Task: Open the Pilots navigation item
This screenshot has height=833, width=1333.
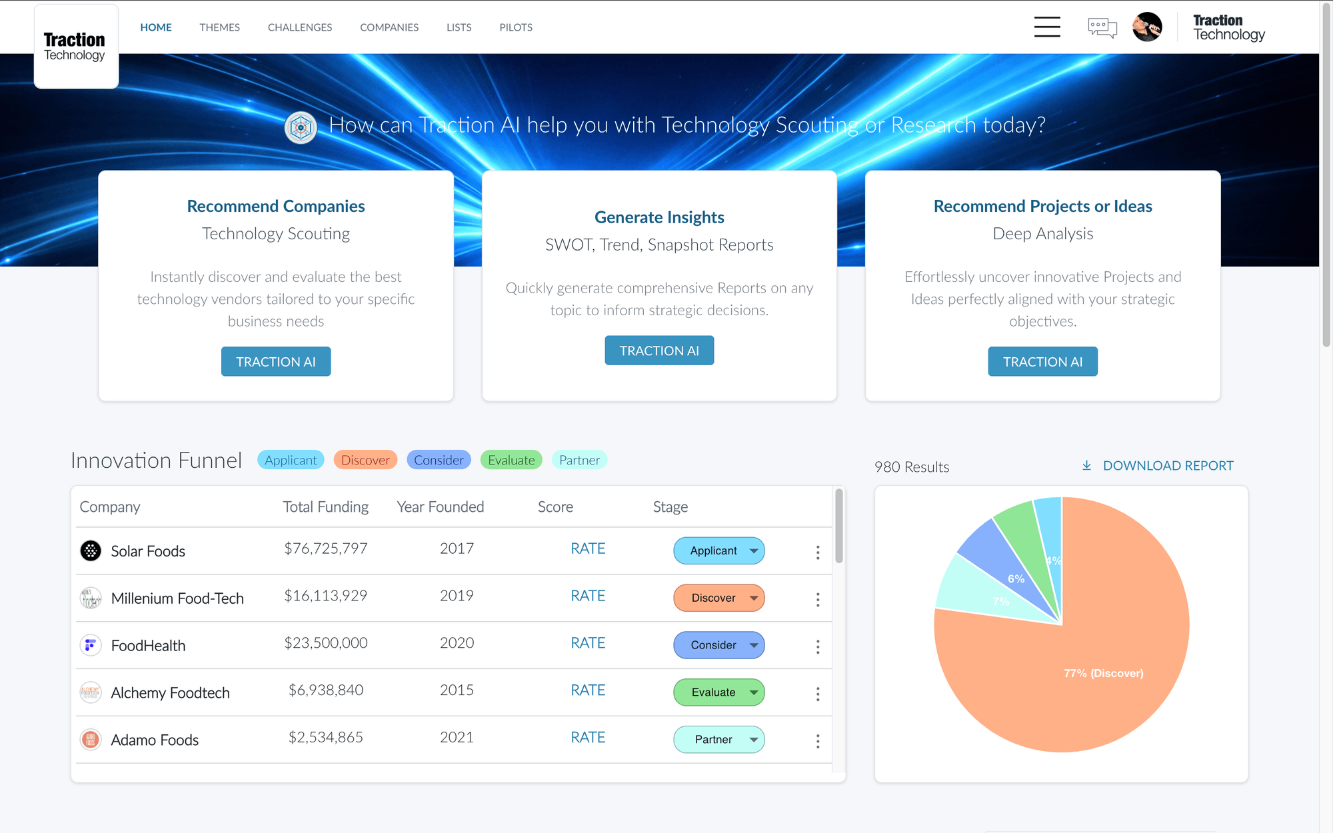Action: pyautogui.click(x=516, y=27)
